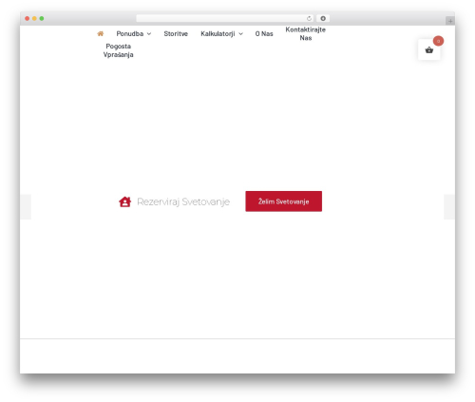
Task: Click the Rezerviraj Svetovanje heading text
Action: click(x=183, y=201)
